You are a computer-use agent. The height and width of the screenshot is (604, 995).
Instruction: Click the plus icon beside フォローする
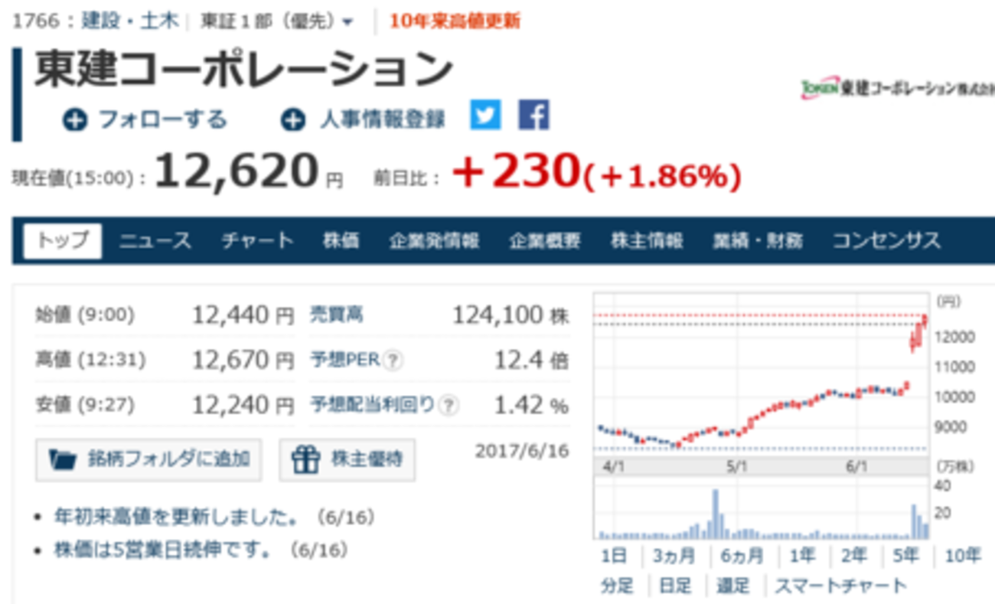(75, 120)
